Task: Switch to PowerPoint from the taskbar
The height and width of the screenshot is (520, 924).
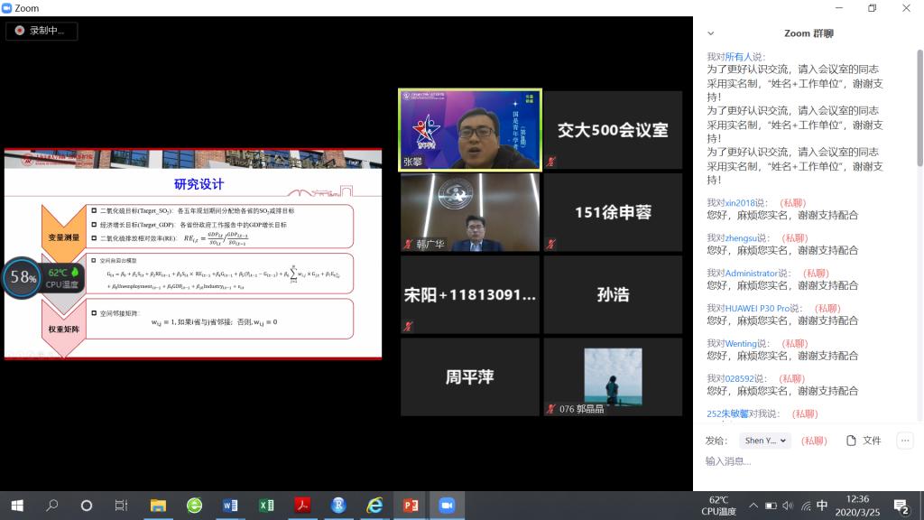Action: (x=411, y=506)
